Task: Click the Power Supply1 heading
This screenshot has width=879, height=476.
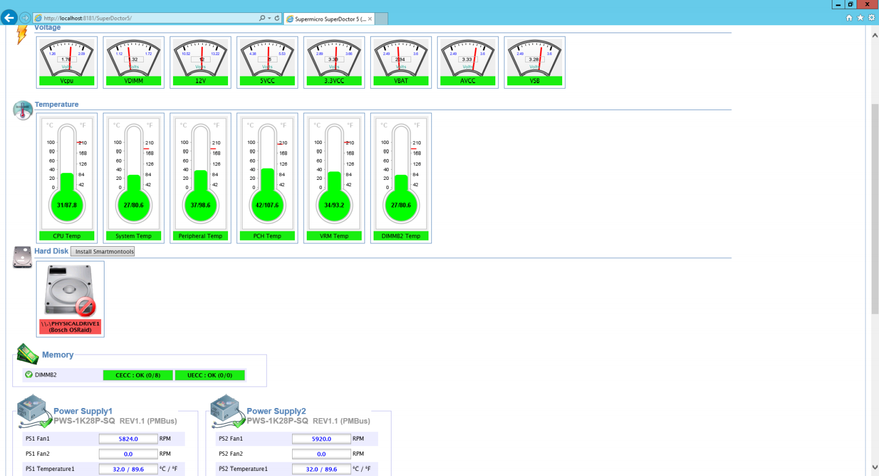Action: [x=83, y=411]
